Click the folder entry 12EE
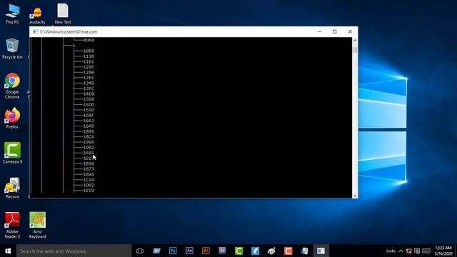The image size is (457, 257). (x=89, y=78)
